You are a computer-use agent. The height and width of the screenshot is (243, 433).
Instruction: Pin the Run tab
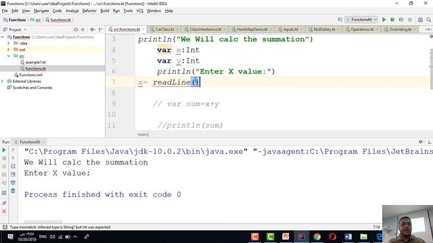4,203
